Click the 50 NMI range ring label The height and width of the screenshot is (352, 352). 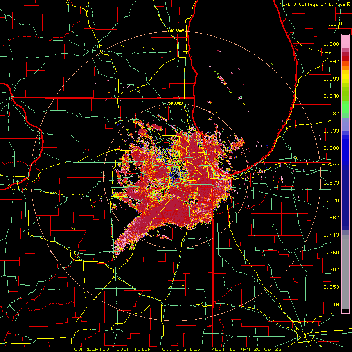pos(176,103)
